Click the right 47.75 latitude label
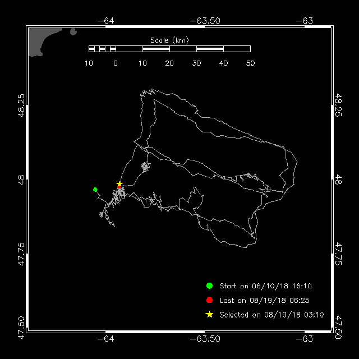Screen dimensions: 359x359 pyautogui.click(x=338, y=254)
